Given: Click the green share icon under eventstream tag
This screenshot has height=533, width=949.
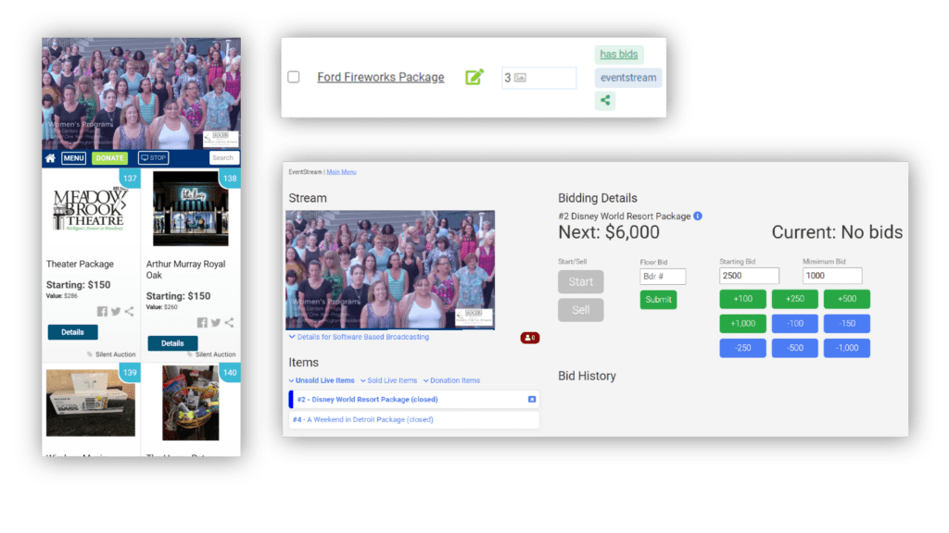Looking at the screenshot, I should click(605, 100).
